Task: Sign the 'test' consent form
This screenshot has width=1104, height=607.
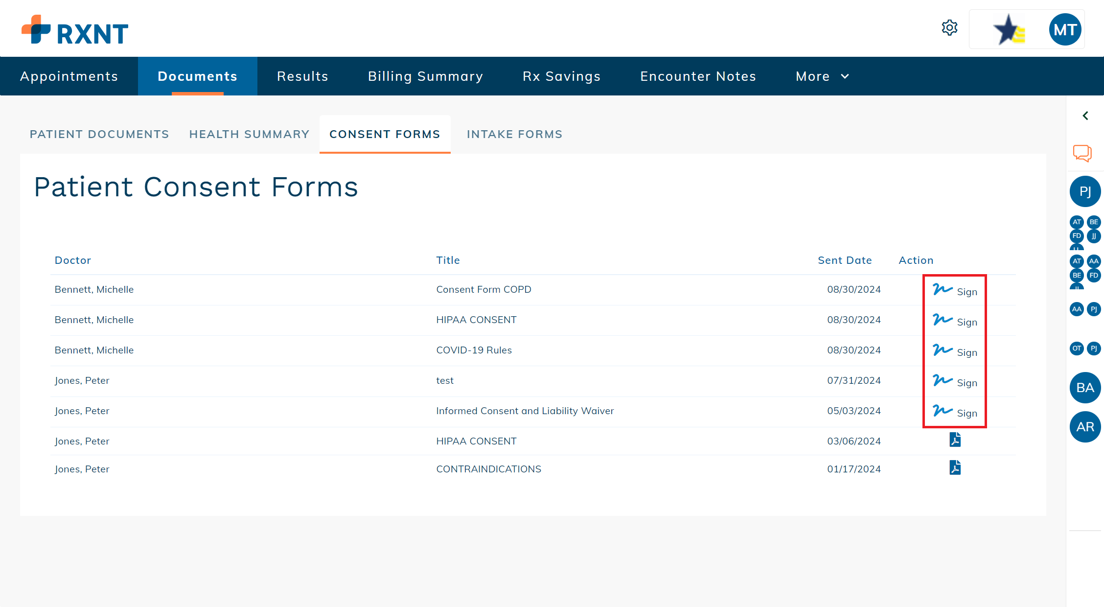Action: [x=955, y=382]
